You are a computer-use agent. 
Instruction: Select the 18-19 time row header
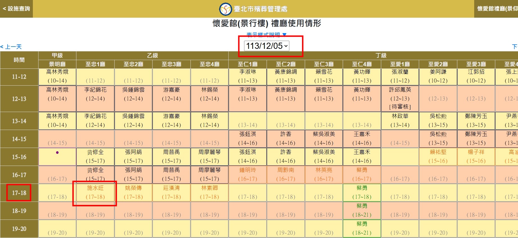point(19,211)
